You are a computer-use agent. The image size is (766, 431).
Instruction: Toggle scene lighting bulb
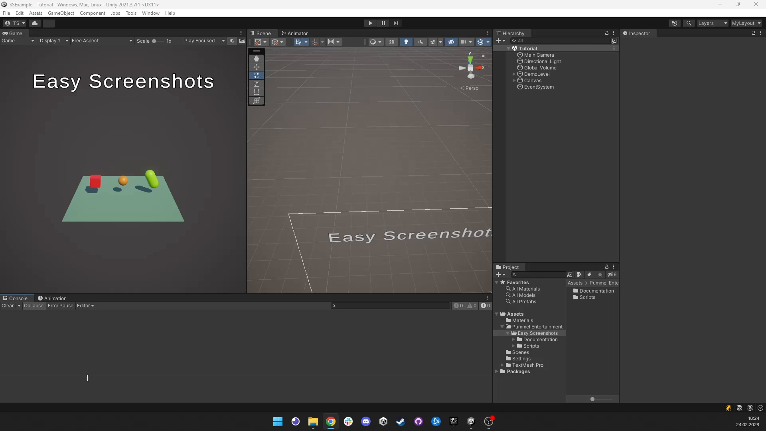coord(406,42)
